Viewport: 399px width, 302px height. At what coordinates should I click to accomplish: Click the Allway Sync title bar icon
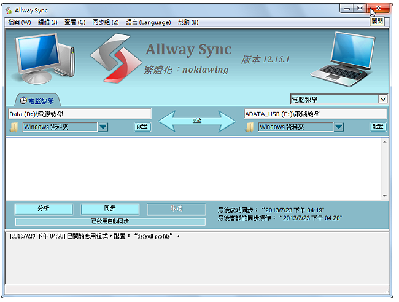pos(9,10)
